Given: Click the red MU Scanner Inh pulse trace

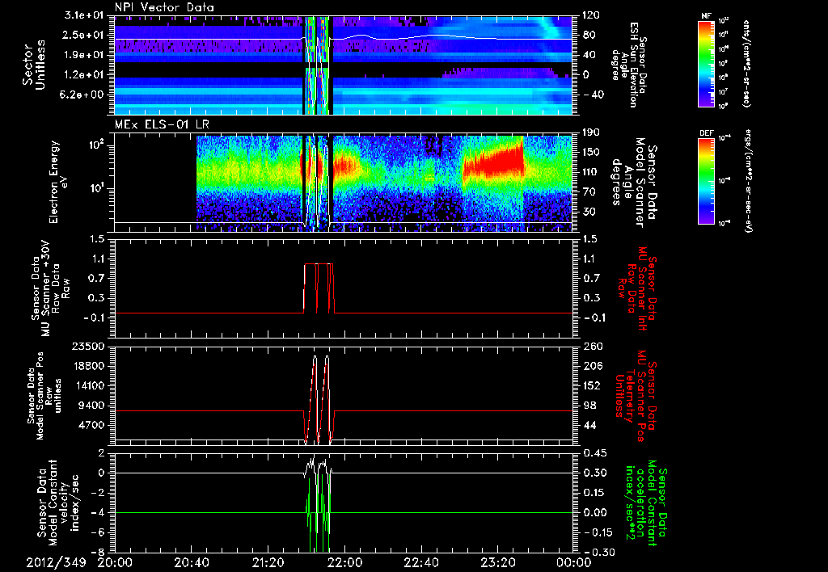Looking at the screenshot, I should [x=319, y=288].
